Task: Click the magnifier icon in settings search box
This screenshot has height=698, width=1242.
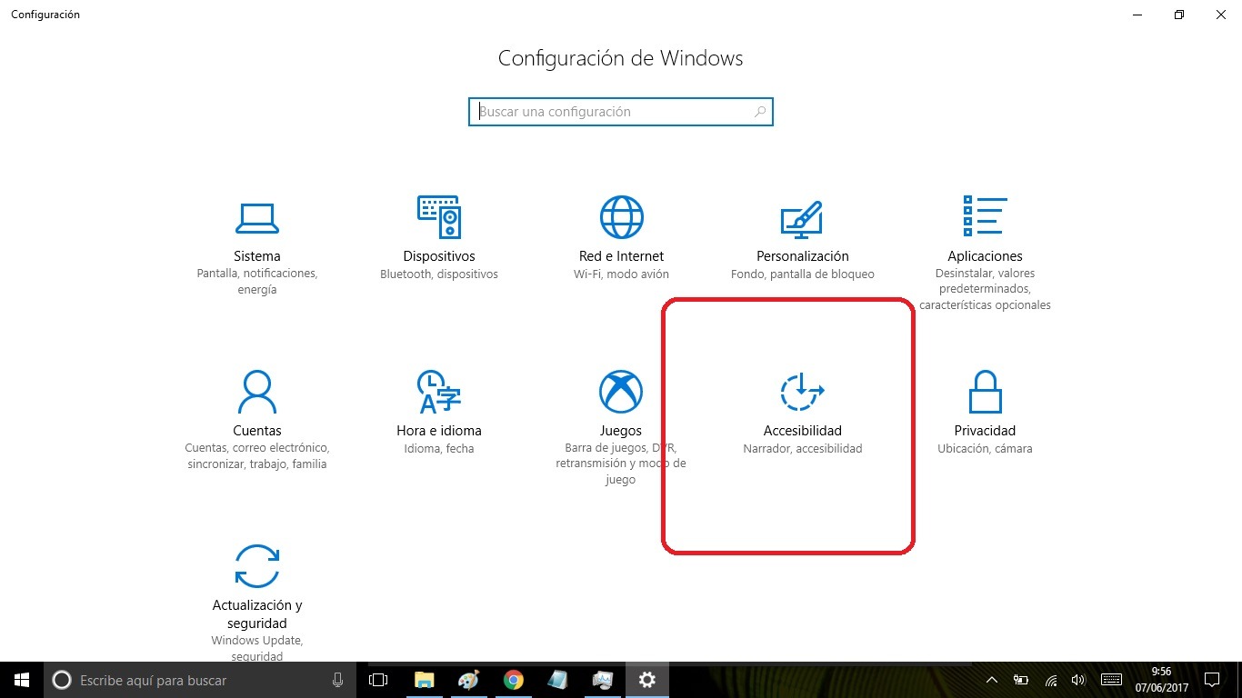Action: 760,112
